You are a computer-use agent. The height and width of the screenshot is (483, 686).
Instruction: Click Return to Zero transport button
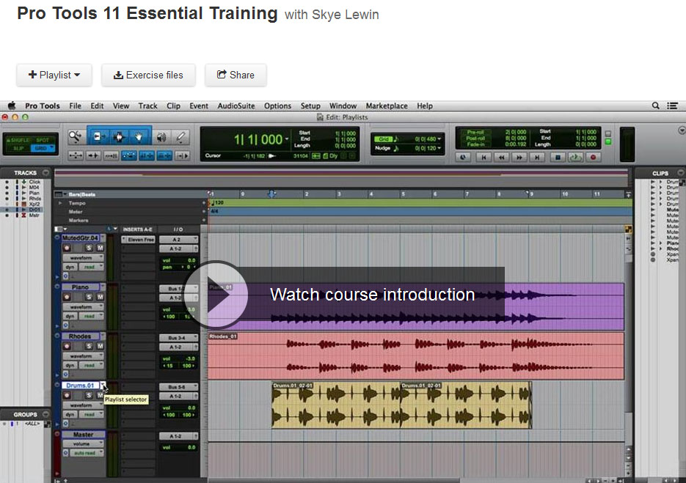click(484, 157)
